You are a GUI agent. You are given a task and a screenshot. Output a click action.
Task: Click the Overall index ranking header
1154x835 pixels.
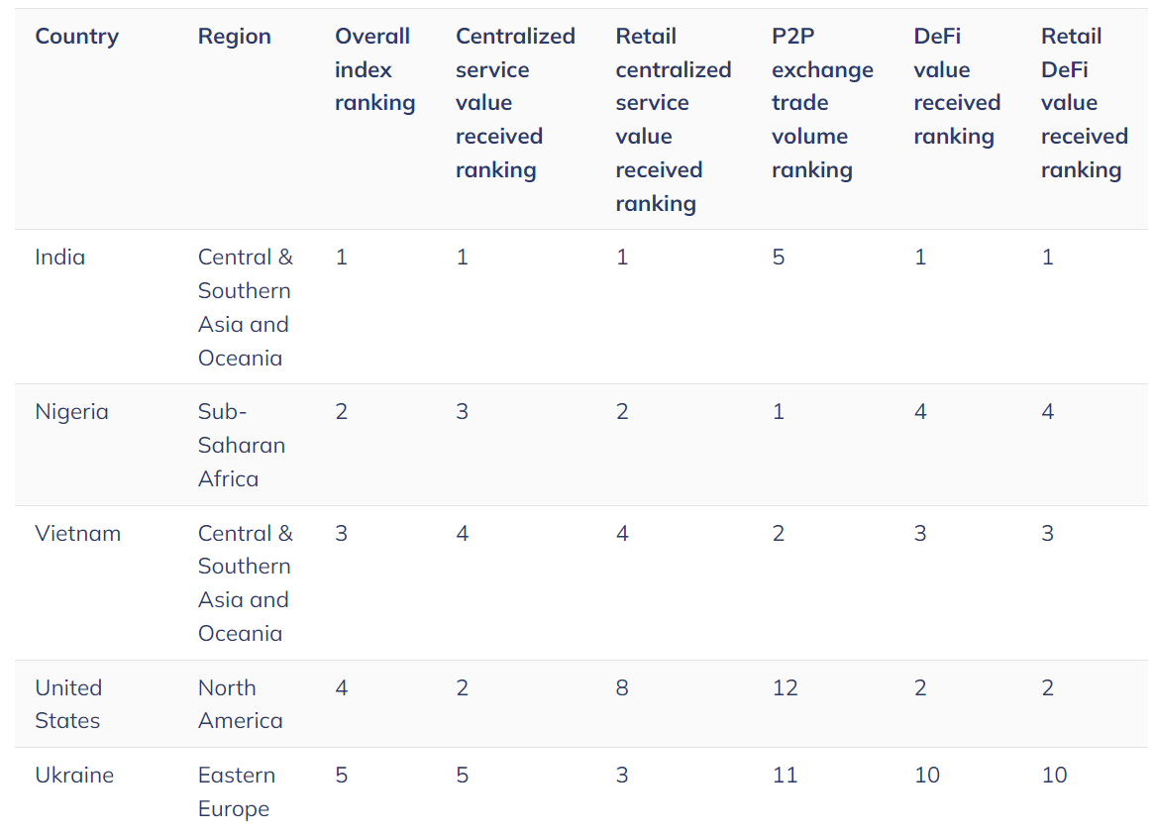374,70
